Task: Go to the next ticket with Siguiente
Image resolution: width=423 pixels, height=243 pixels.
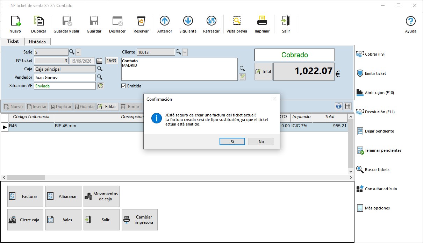Action: (188, 24)
